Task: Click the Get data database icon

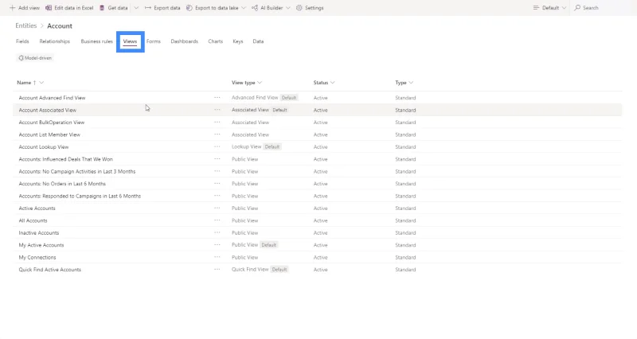Action: pyautogui.click(x=102, y=8)
